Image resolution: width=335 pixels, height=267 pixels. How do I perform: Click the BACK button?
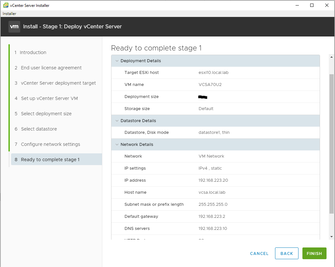coord(287,253)
